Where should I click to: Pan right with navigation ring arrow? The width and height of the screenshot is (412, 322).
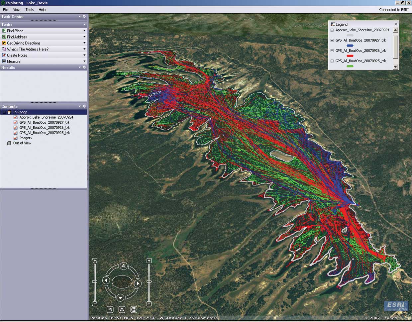pyautogui.click(x=138, y=283)
